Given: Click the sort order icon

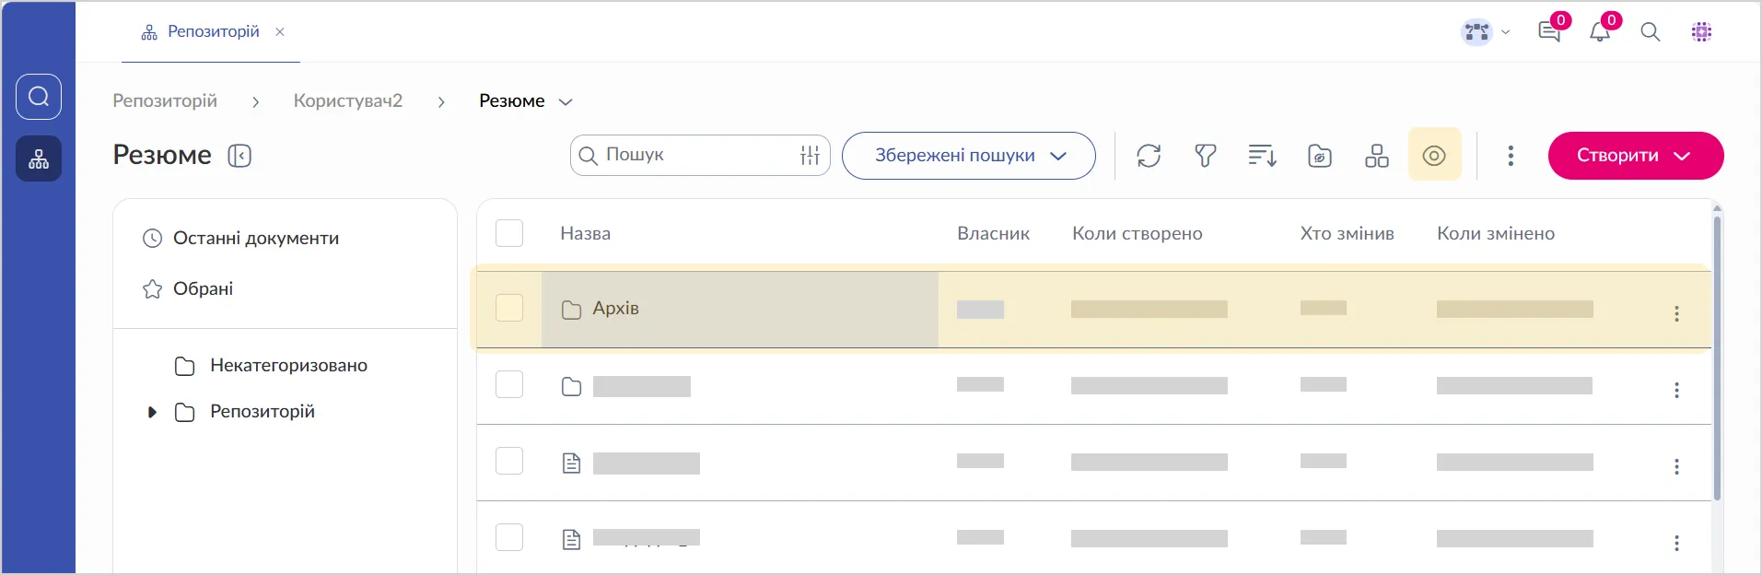Looking at the screenshot, I should pos(1262,156).
